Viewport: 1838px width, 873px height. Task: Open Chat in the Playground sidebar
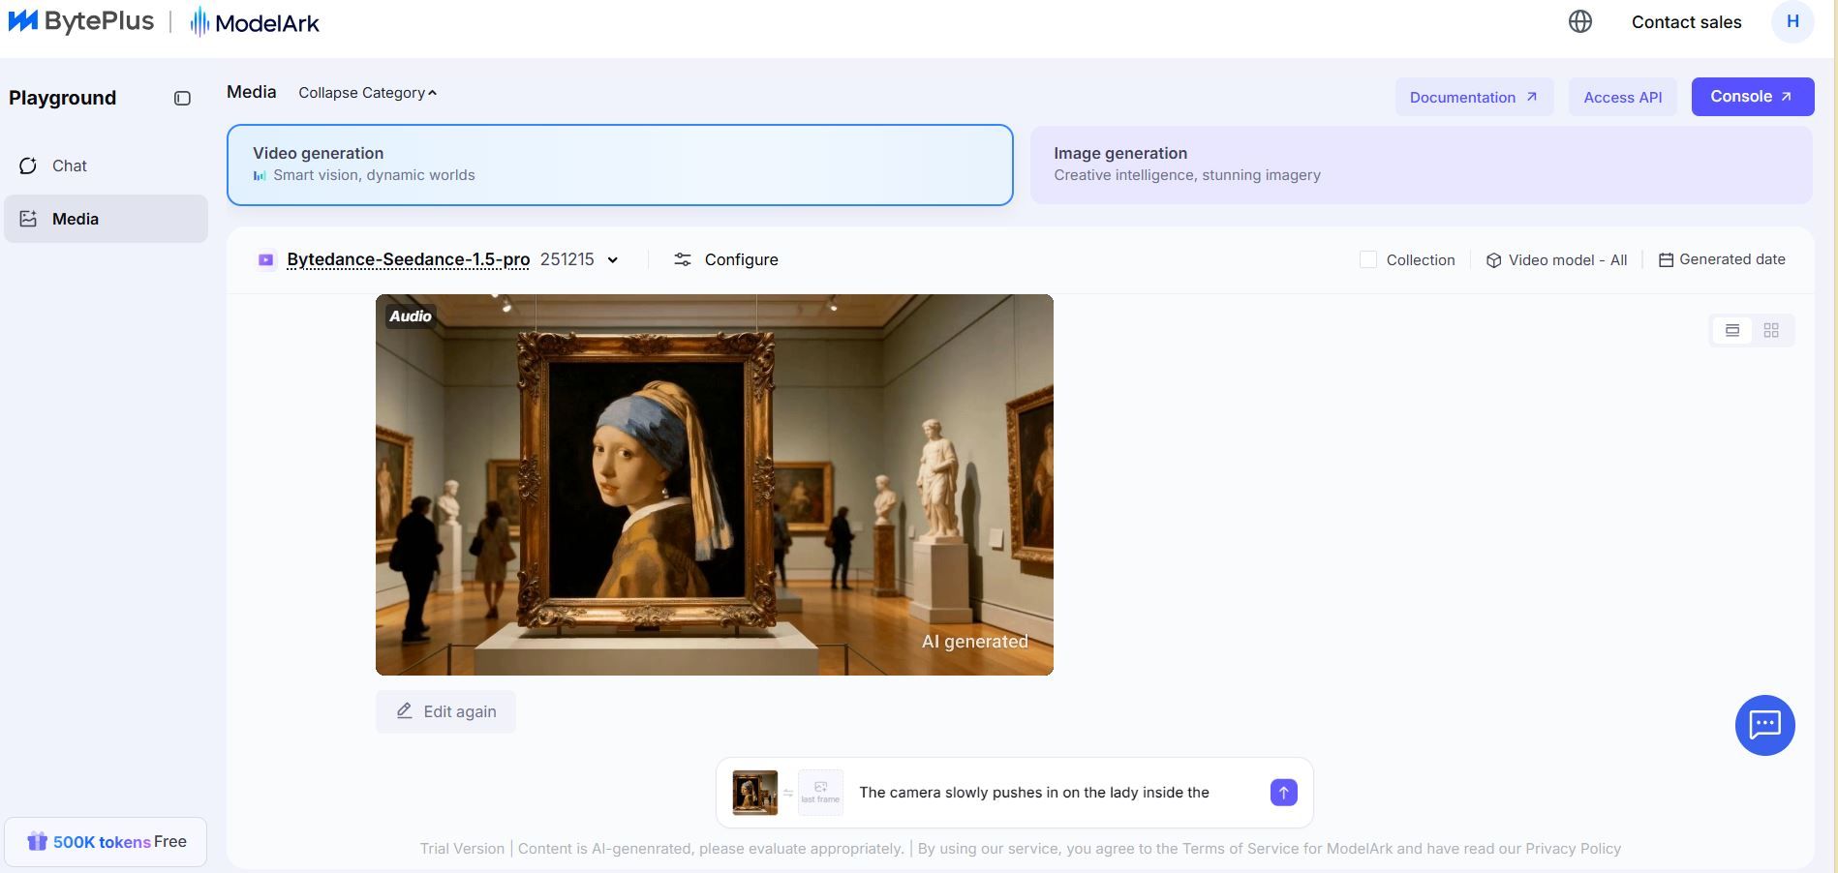pyautogui.click(x=69, y=166)
